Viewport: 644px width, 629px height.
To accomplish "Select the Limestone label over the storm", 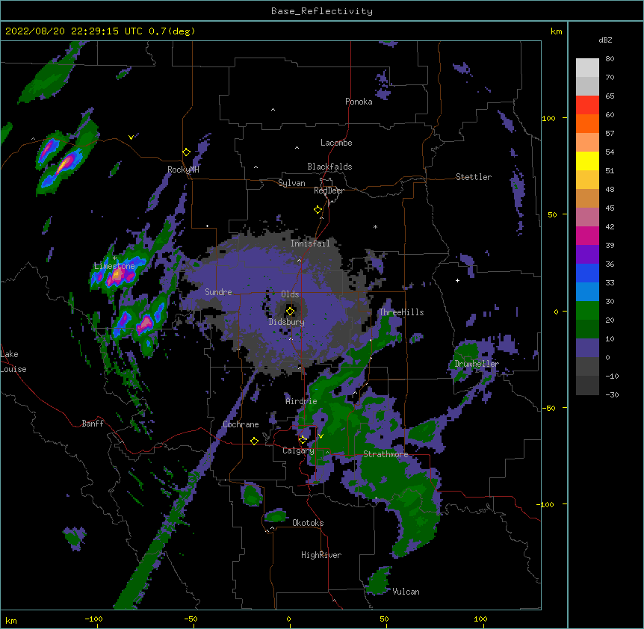I will [114, 266].
